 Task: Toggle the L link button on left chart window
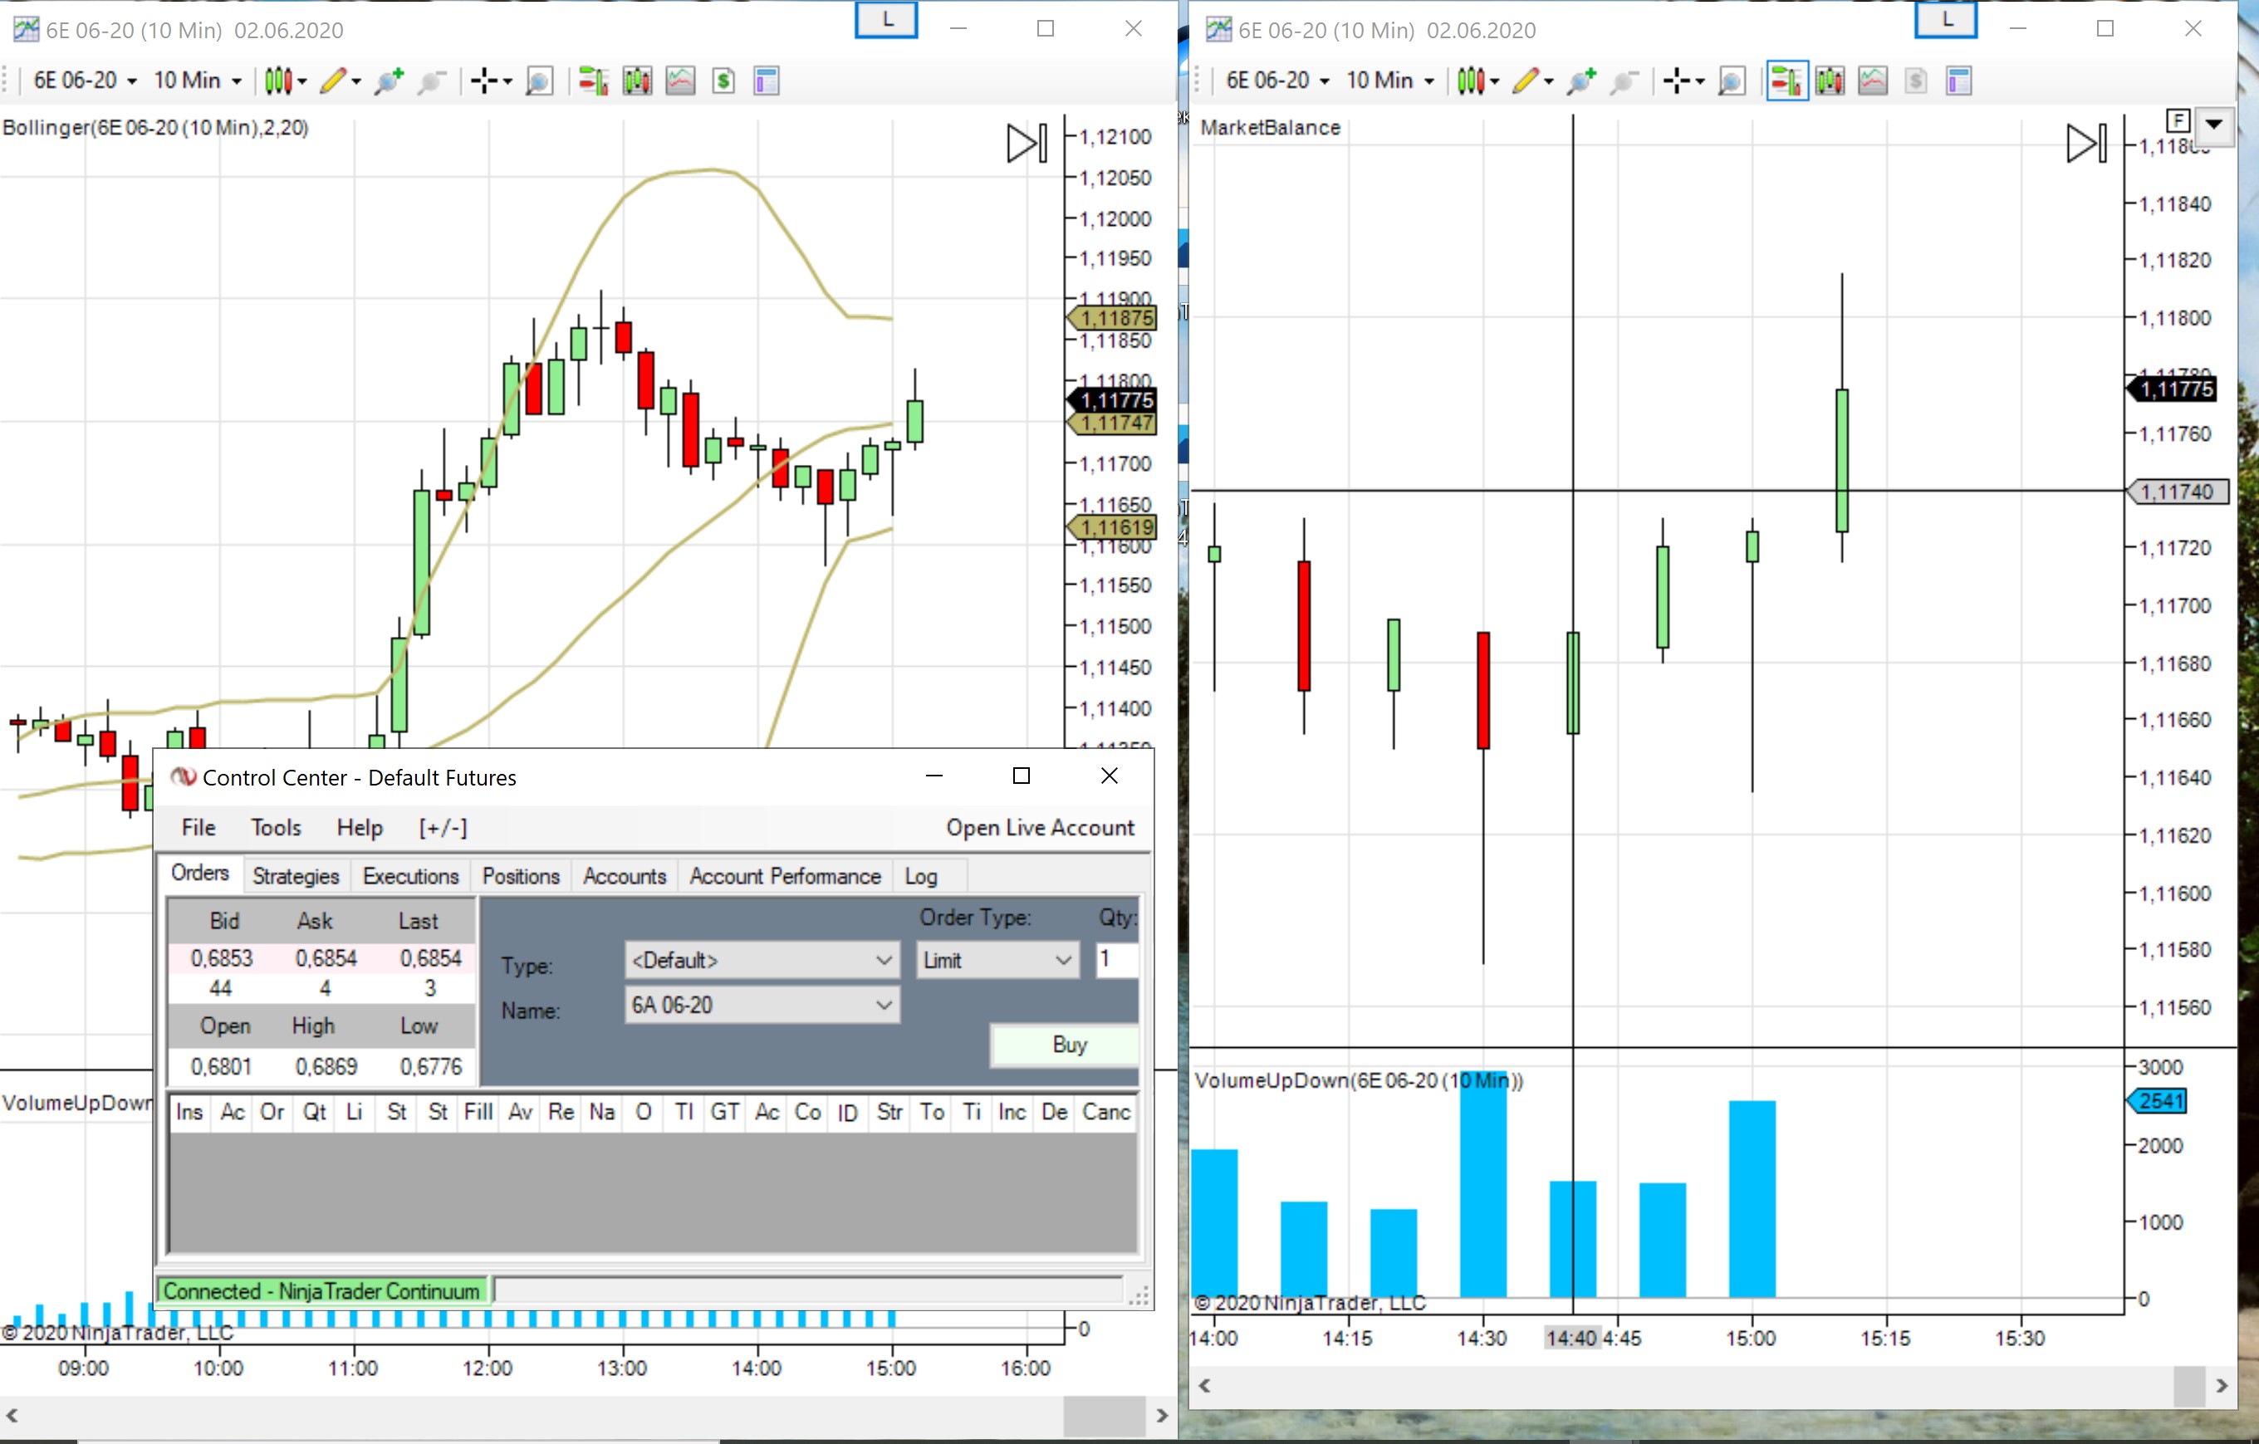click(885, 21)
